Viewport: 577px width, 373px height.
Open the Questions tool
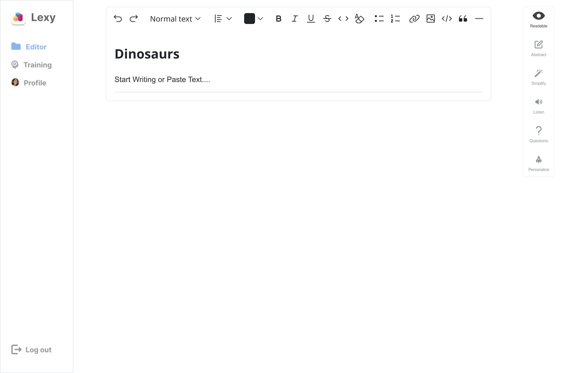[x=539, y=135]
